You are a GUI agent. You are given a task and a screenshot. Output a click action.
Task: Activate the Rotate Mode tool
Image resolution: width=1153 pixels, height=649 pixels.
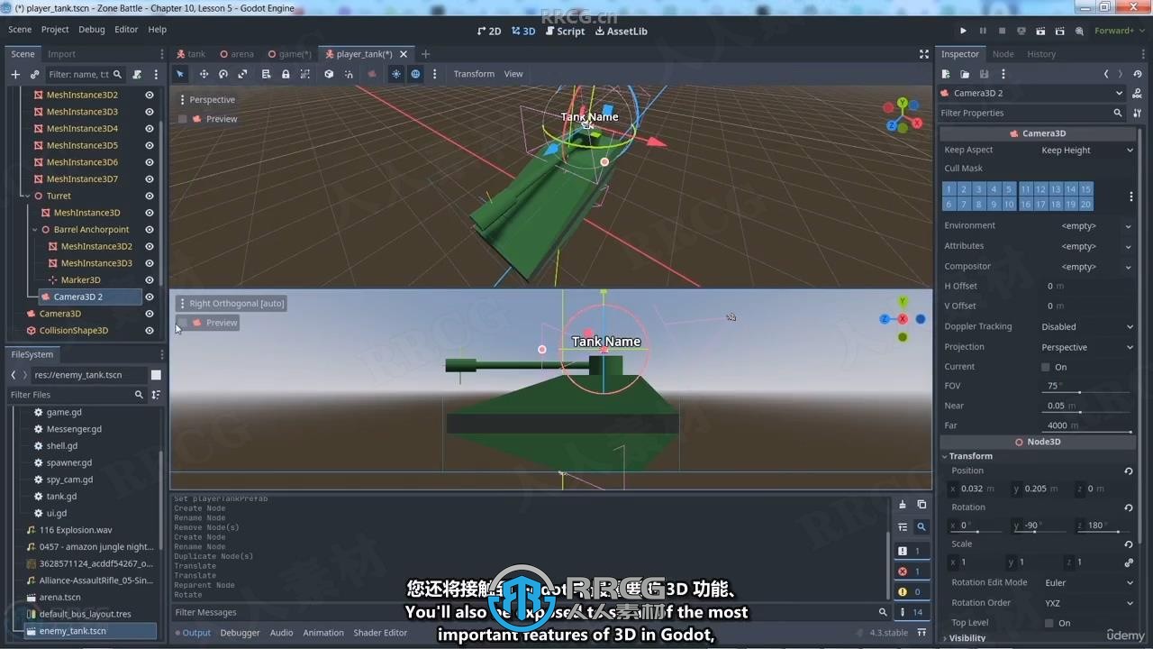pos(223,74)
